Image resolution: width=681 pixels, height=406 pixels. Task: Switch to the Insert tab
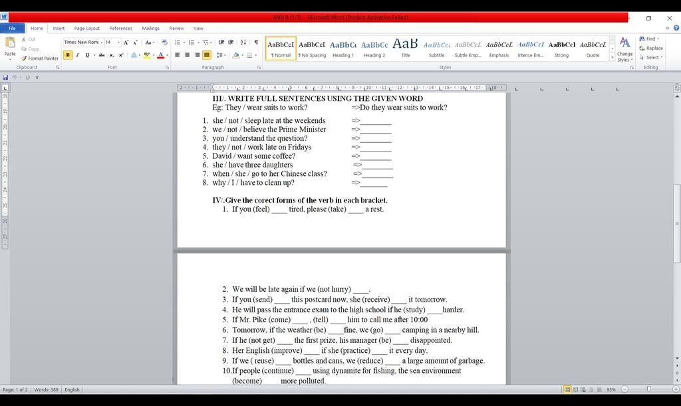59,28
